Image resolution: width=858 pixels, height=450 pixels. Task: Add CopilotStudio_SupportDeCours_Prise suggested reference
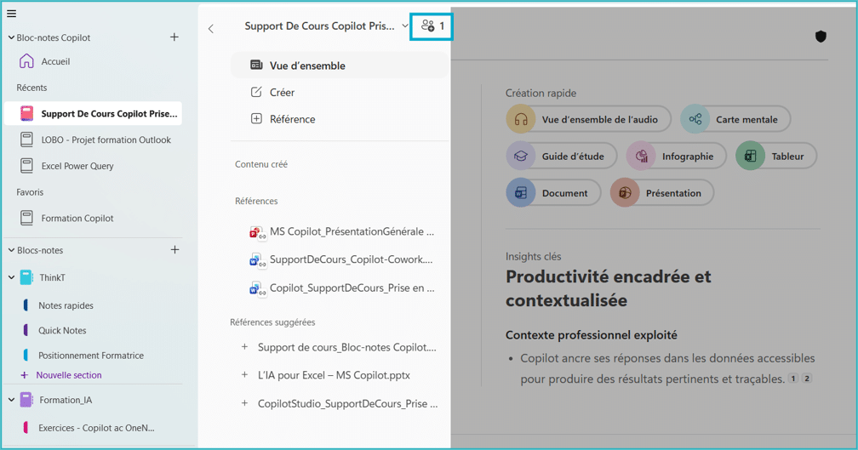click(x=244, y=403)
